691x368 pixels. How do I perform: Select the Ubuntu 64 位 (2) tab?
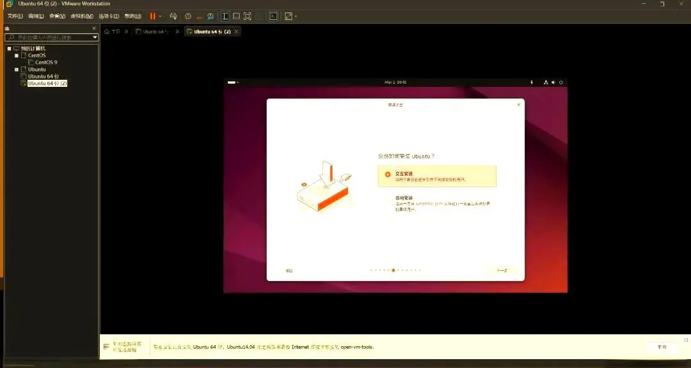tap(212, 32)
